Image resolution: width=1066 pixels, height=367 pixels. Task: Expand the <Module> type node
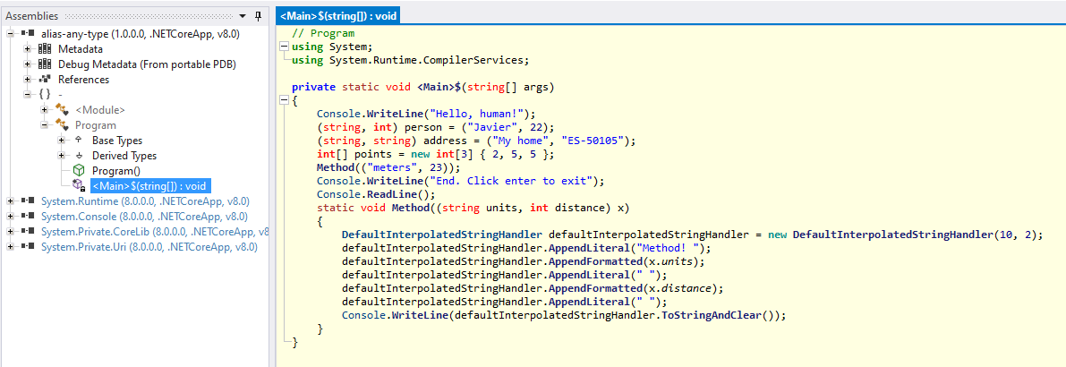coord(44,109)
